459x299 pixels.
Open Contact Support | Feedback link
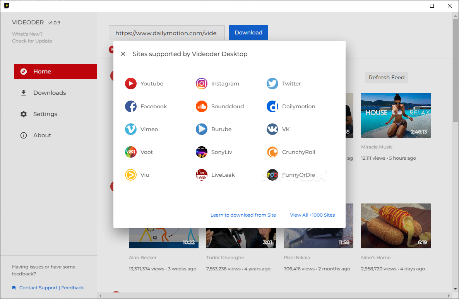pos(51,288)
